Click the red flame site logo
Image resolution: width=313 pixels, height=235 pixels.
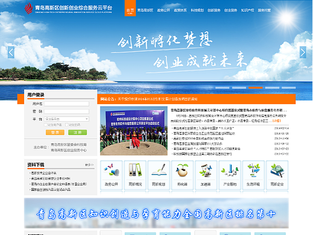[28, 8]
